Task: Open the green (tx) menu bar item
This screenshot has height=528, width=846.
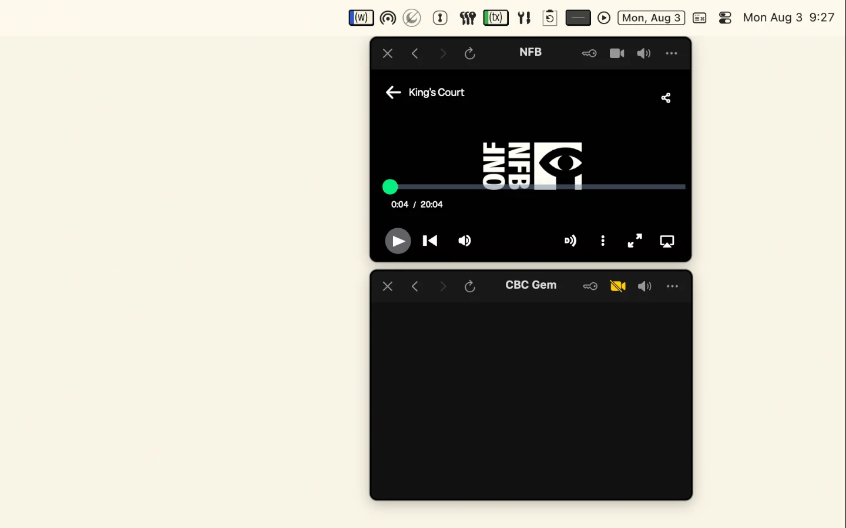Action: 496,18
